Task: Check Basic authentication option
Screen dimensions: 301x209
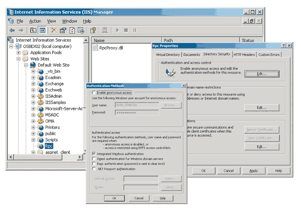Action: click(x=94, y=164)
